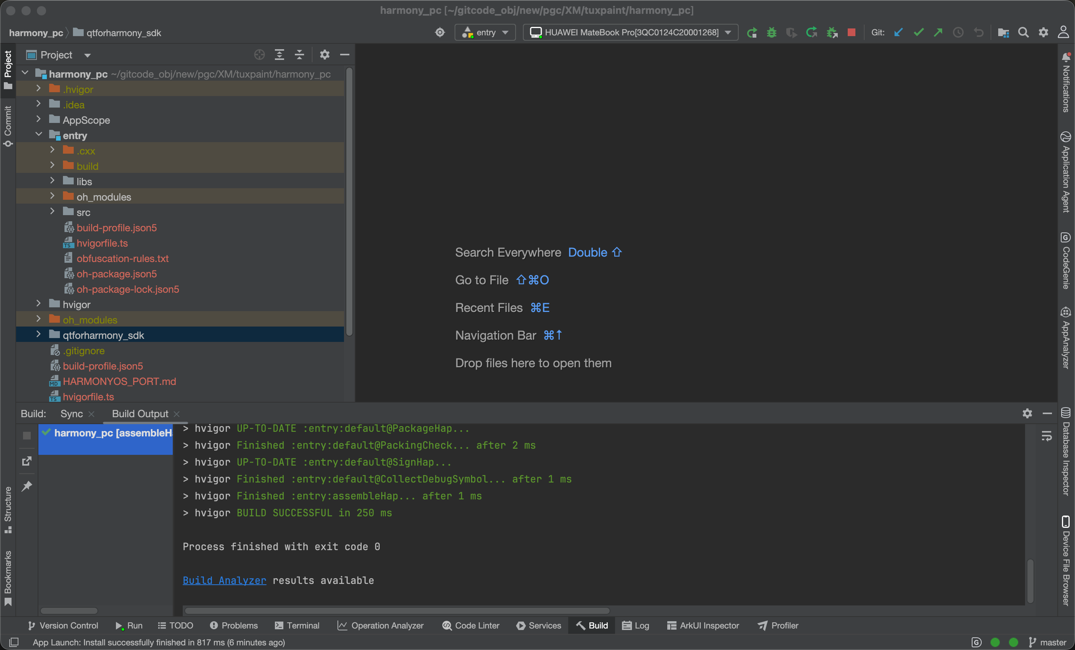1075x650 pixels.
Task: Open the HUAWEI MateBook Pro device dropdown
Action: click(x=630, y=33)
